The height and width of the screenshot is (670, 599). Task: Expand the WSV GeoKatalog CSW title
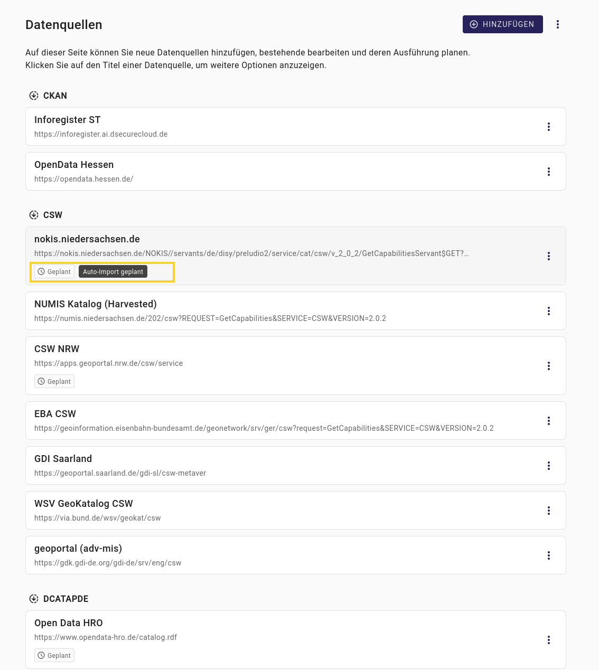(x=83, y=504)
